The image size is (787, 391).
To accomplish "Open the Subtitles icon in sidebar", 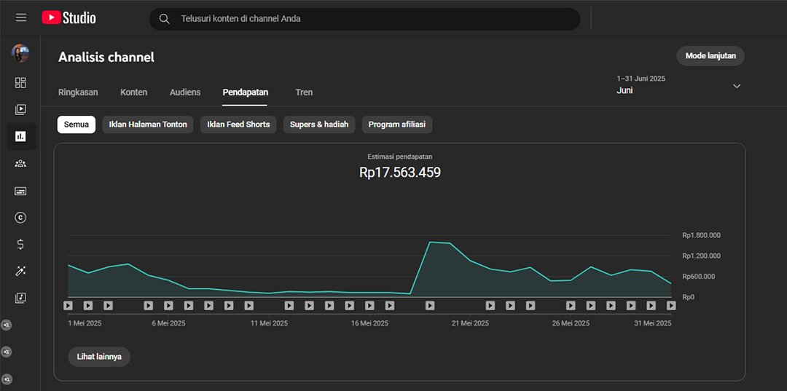I will tap(20, 191).
